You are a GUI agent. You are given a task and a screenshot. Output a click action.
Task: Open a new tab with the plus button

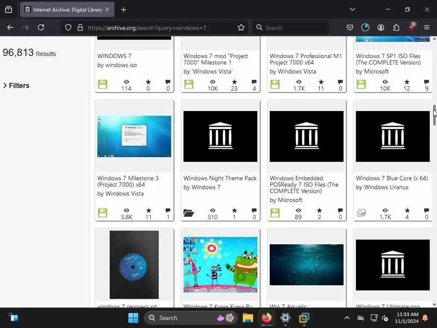point(123,10)
